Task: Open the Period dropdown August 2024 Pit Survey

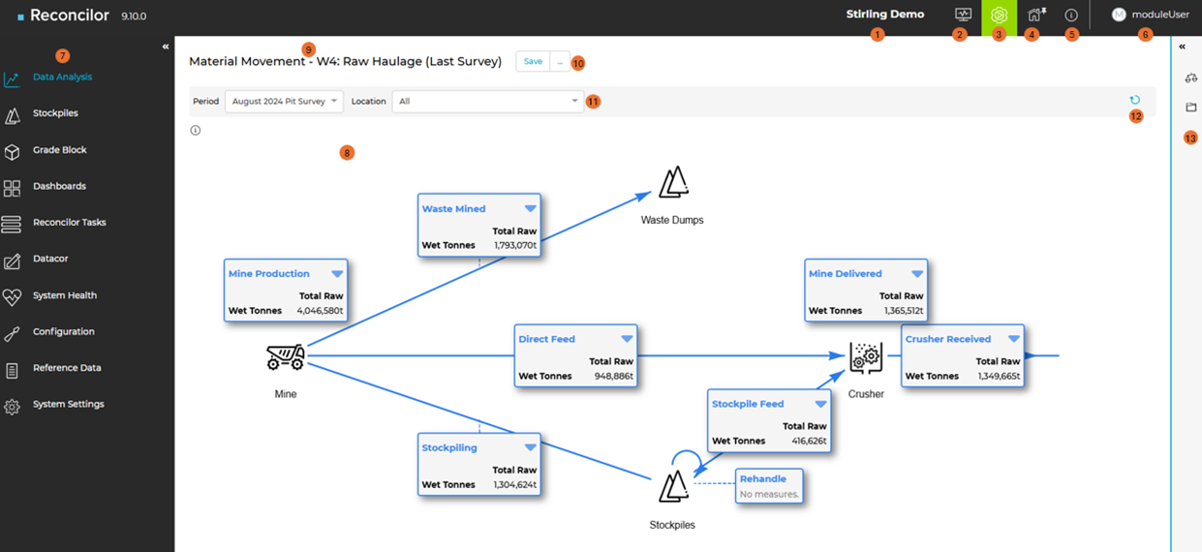Action: click(x=284, y=101)
